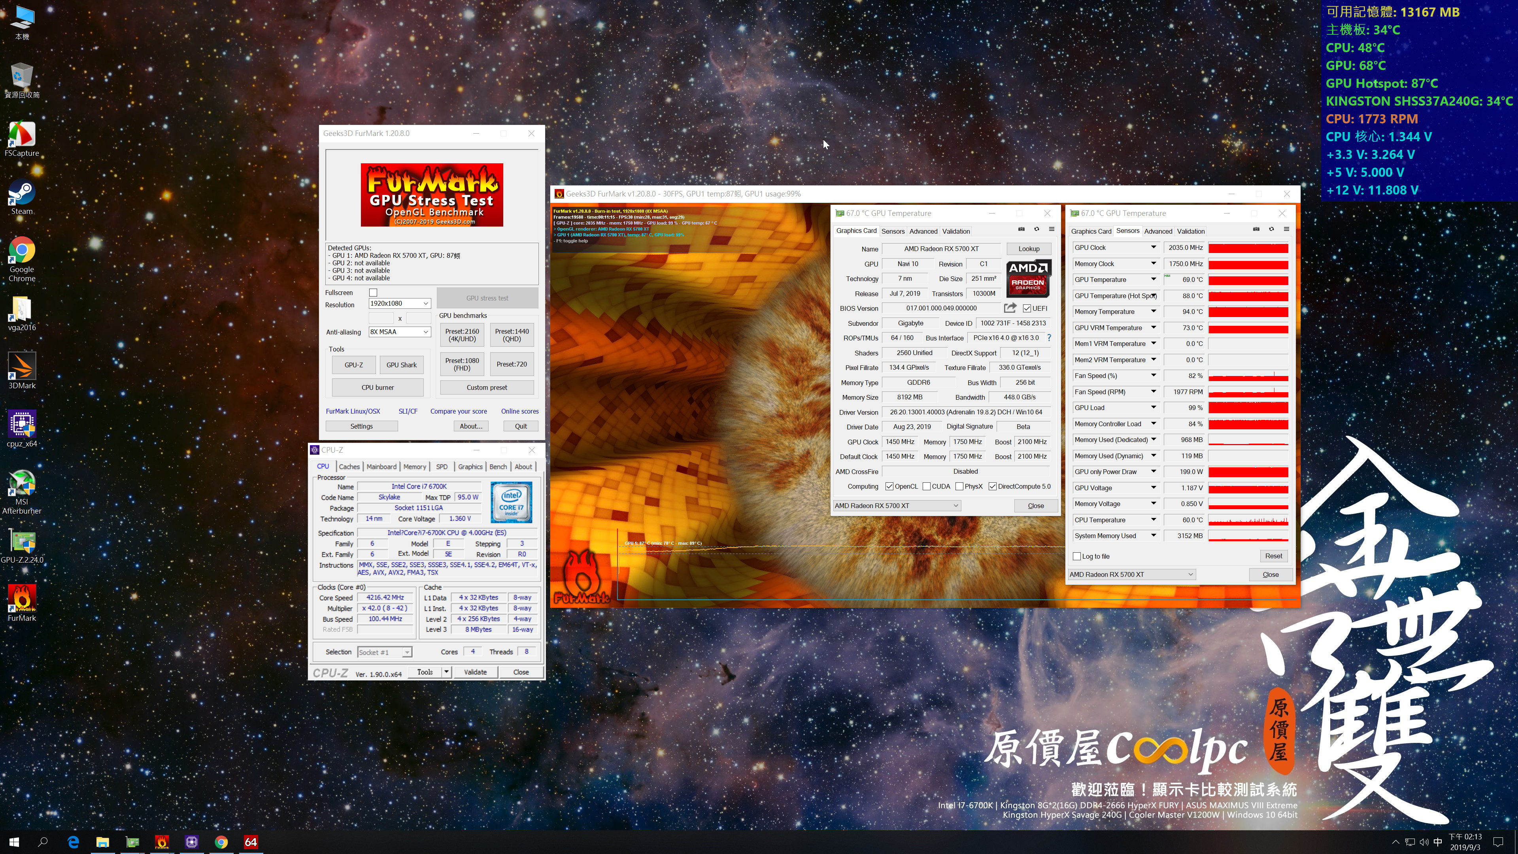Open taskbar search magnifier
1518x854 pixels.
click(x=43, y=842)
